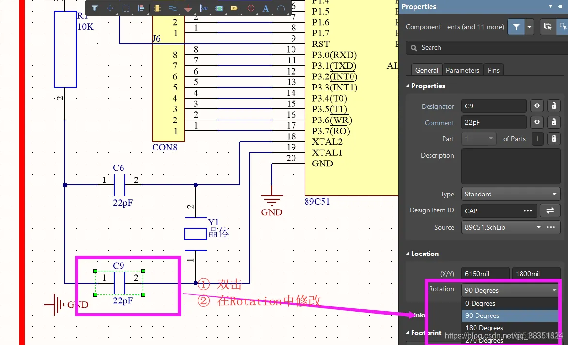Swap component with the Design Item ID arrows
This screenshot has height=345, width=568.
point(550,210)
